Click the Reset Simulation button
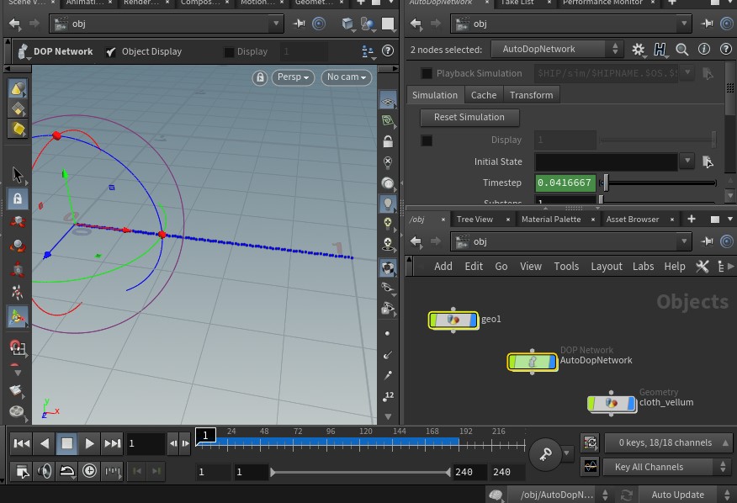The height and width of the screenshot is (503, 737). click(469, 118)
